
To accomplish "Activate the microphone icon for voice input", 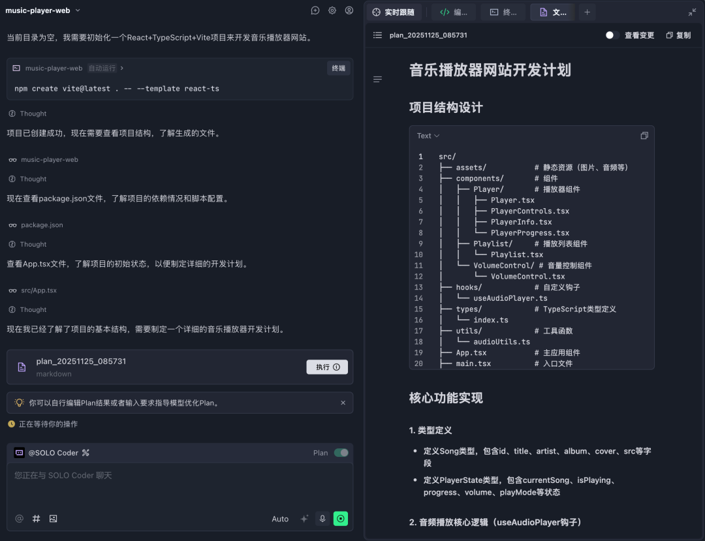I will click(x=322, y=518).
